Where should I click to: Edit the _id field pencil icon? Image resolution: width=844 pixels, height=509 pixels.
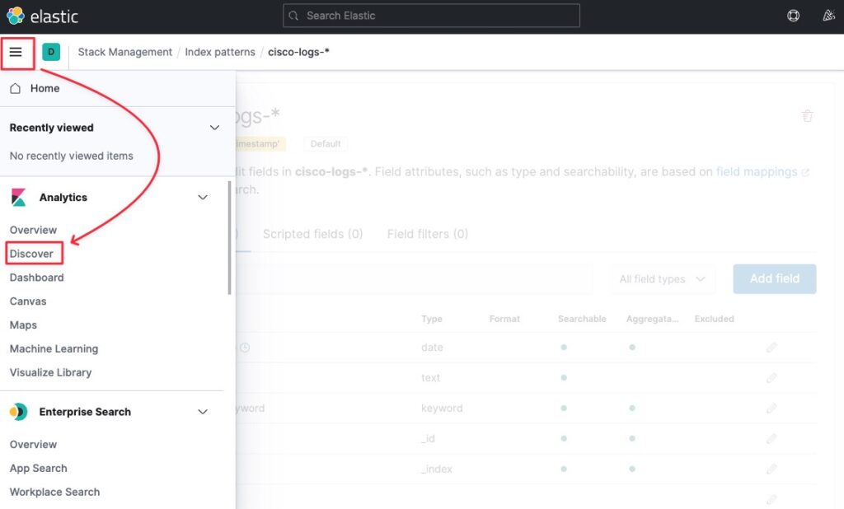(x=771, y=438)
